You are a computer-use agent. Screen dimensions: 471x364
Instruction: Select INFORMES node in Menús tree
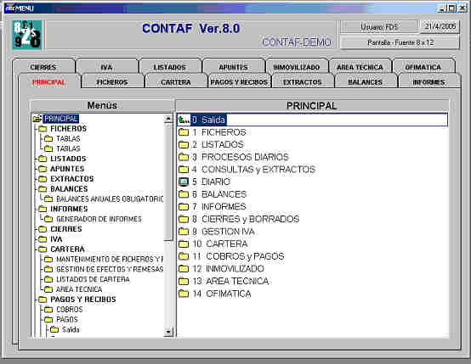coord(69,209)
